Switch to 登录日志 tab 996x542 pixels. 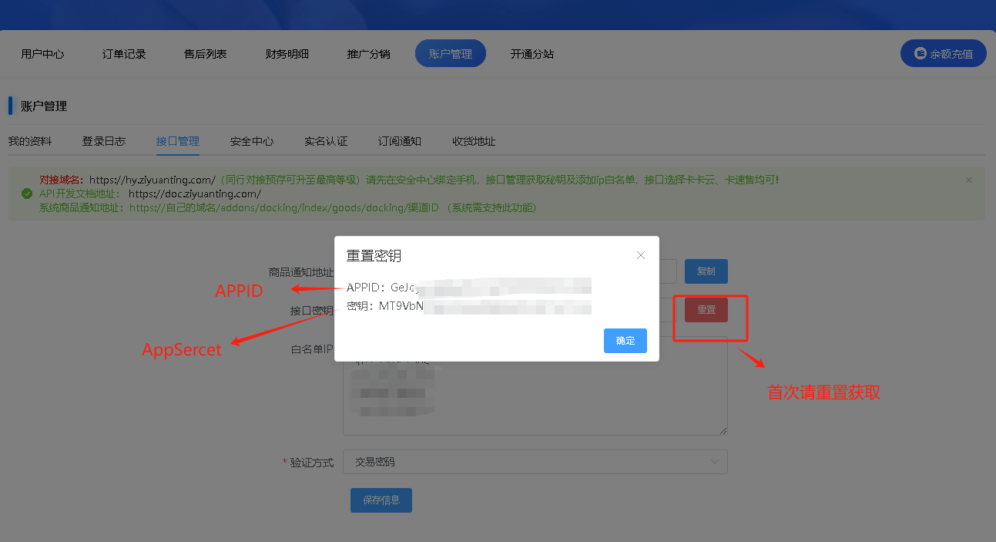tap(104, 141)
